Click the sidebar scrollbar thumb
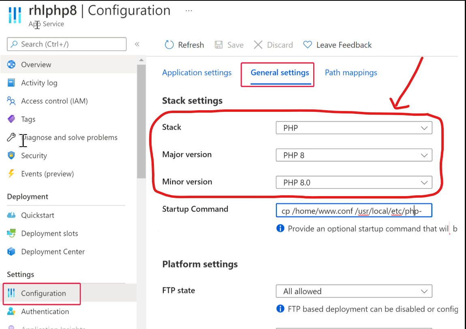Viewport: 466px width, 329px height. [141, 121]
